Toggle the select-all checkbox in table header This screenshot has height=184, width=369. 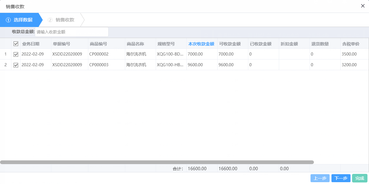(x=16, y=44)
